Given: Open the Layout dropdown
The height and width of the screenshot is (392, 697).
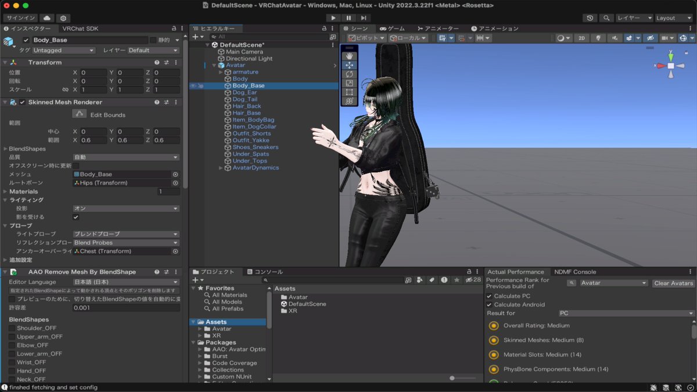Looking at the screenshot, I should tap(673, 18).
